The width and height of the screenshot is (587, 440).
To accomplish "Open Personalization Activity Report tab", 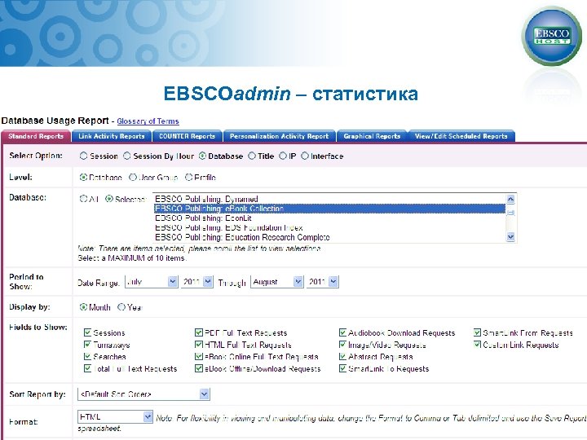I will (x=280, y=136).
